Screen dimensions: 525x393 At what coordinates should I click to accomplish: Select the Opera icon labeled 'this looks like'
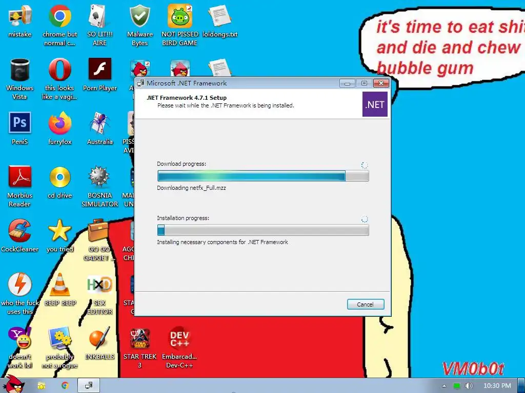pyautogui.click(x=59, y=79)
